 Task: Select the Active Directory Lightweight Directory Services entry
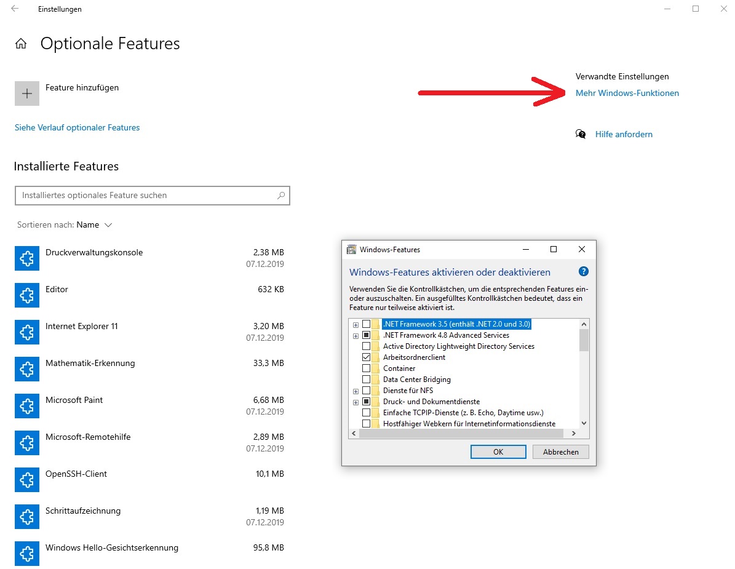click(x=458, y=346)
